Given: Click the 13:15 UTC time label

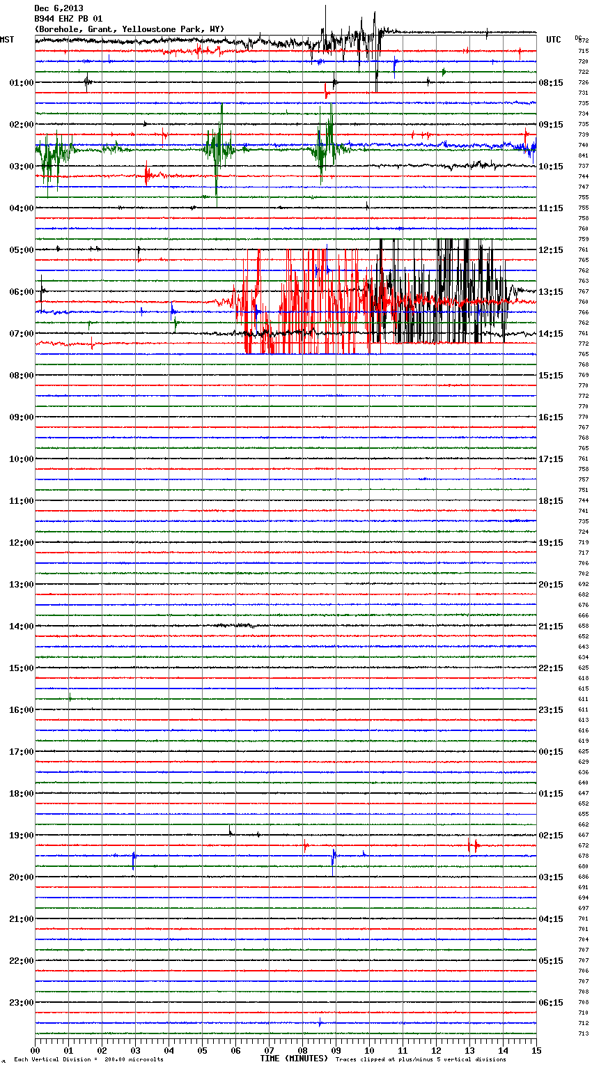Looking at the screenshot, I should (x=551, y=292).
